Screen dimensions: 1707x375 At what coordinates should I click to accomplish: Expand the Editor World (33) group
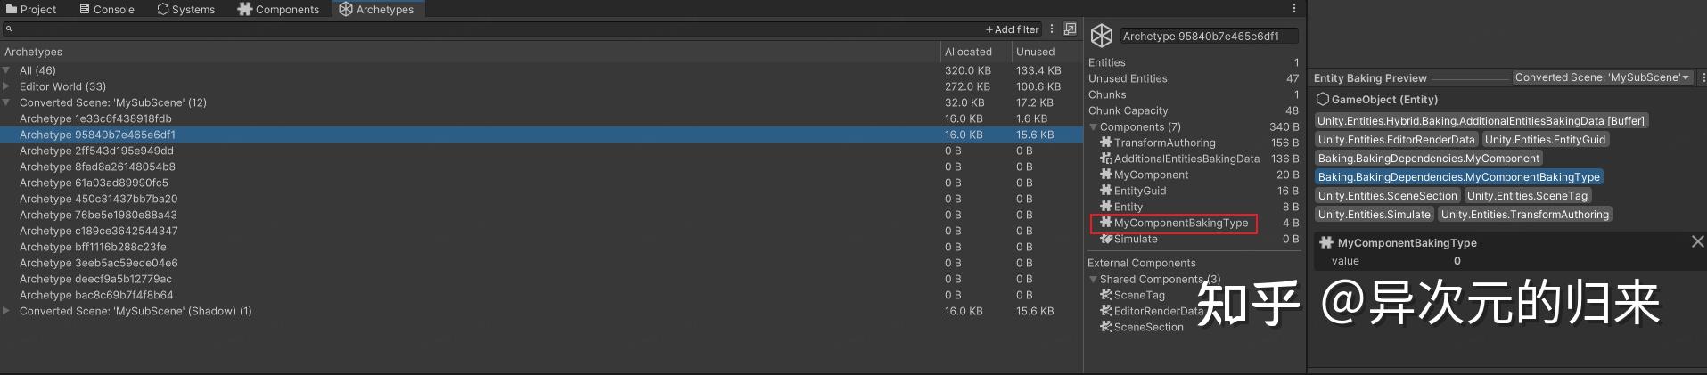(x=7, y=86)
